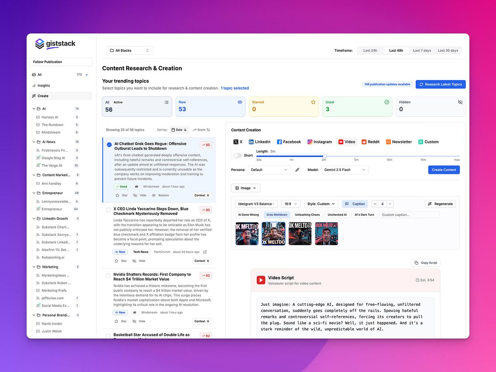Open the Style: Custom dropdown
Screen dimensions: 496x372
[321, 204]
